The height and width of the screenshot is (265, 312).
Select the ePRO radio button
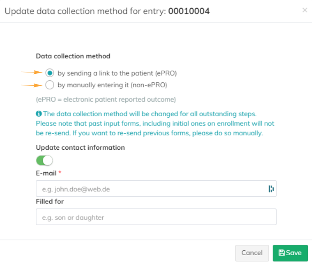click(x=50, y=73)
